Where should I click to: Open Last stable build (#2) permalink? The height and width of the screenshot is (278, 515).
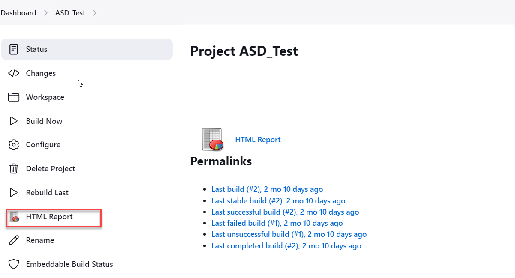click(x=278, y=200)
